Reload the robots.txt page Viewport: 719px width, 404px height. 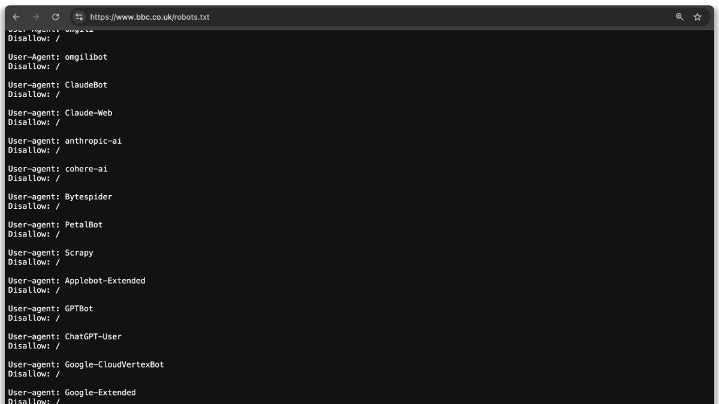[x=56, y=17]
